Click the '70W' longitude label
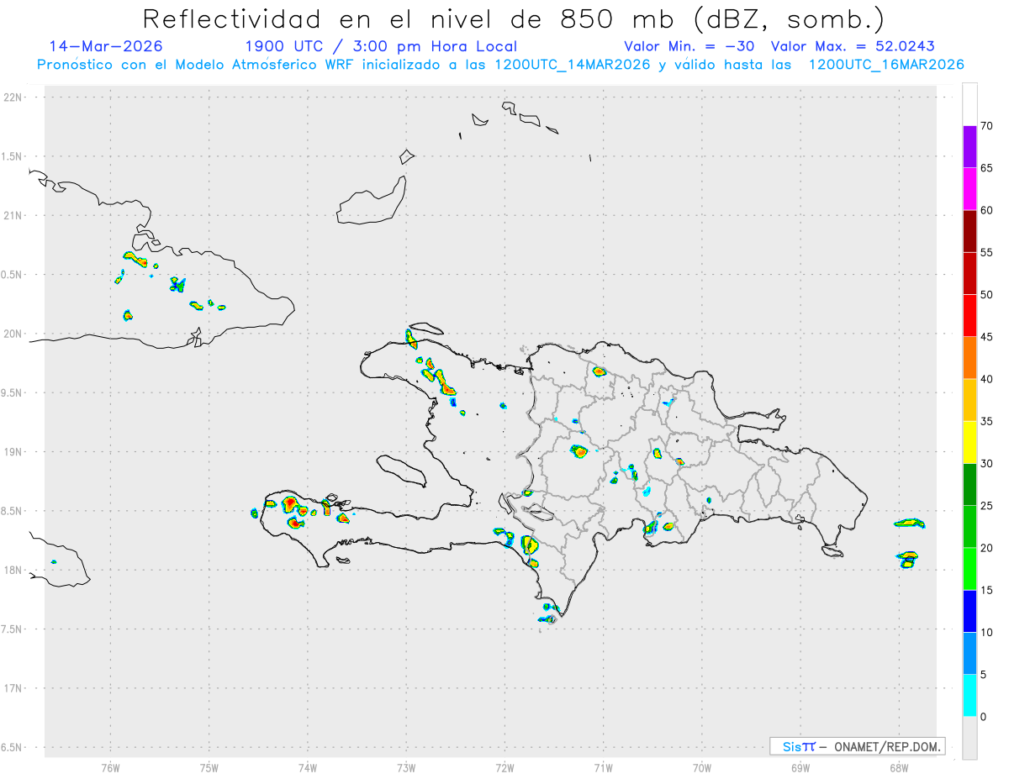This screenshot has height=779, width=1009. click(x=701, y=768)
